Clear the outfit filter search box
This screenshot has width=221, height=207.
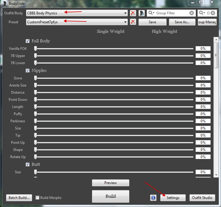tap(213, 13)
